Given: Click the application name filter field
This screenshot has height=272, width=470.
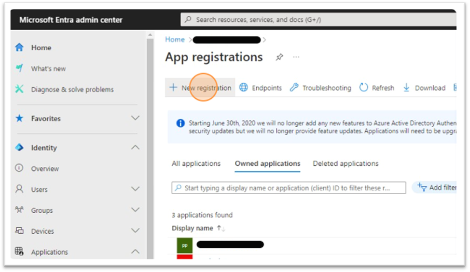Looking at the screenshot, I should coord(288,188).
